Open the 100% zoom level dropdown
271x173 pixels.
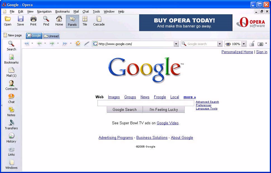coord(244,44)
